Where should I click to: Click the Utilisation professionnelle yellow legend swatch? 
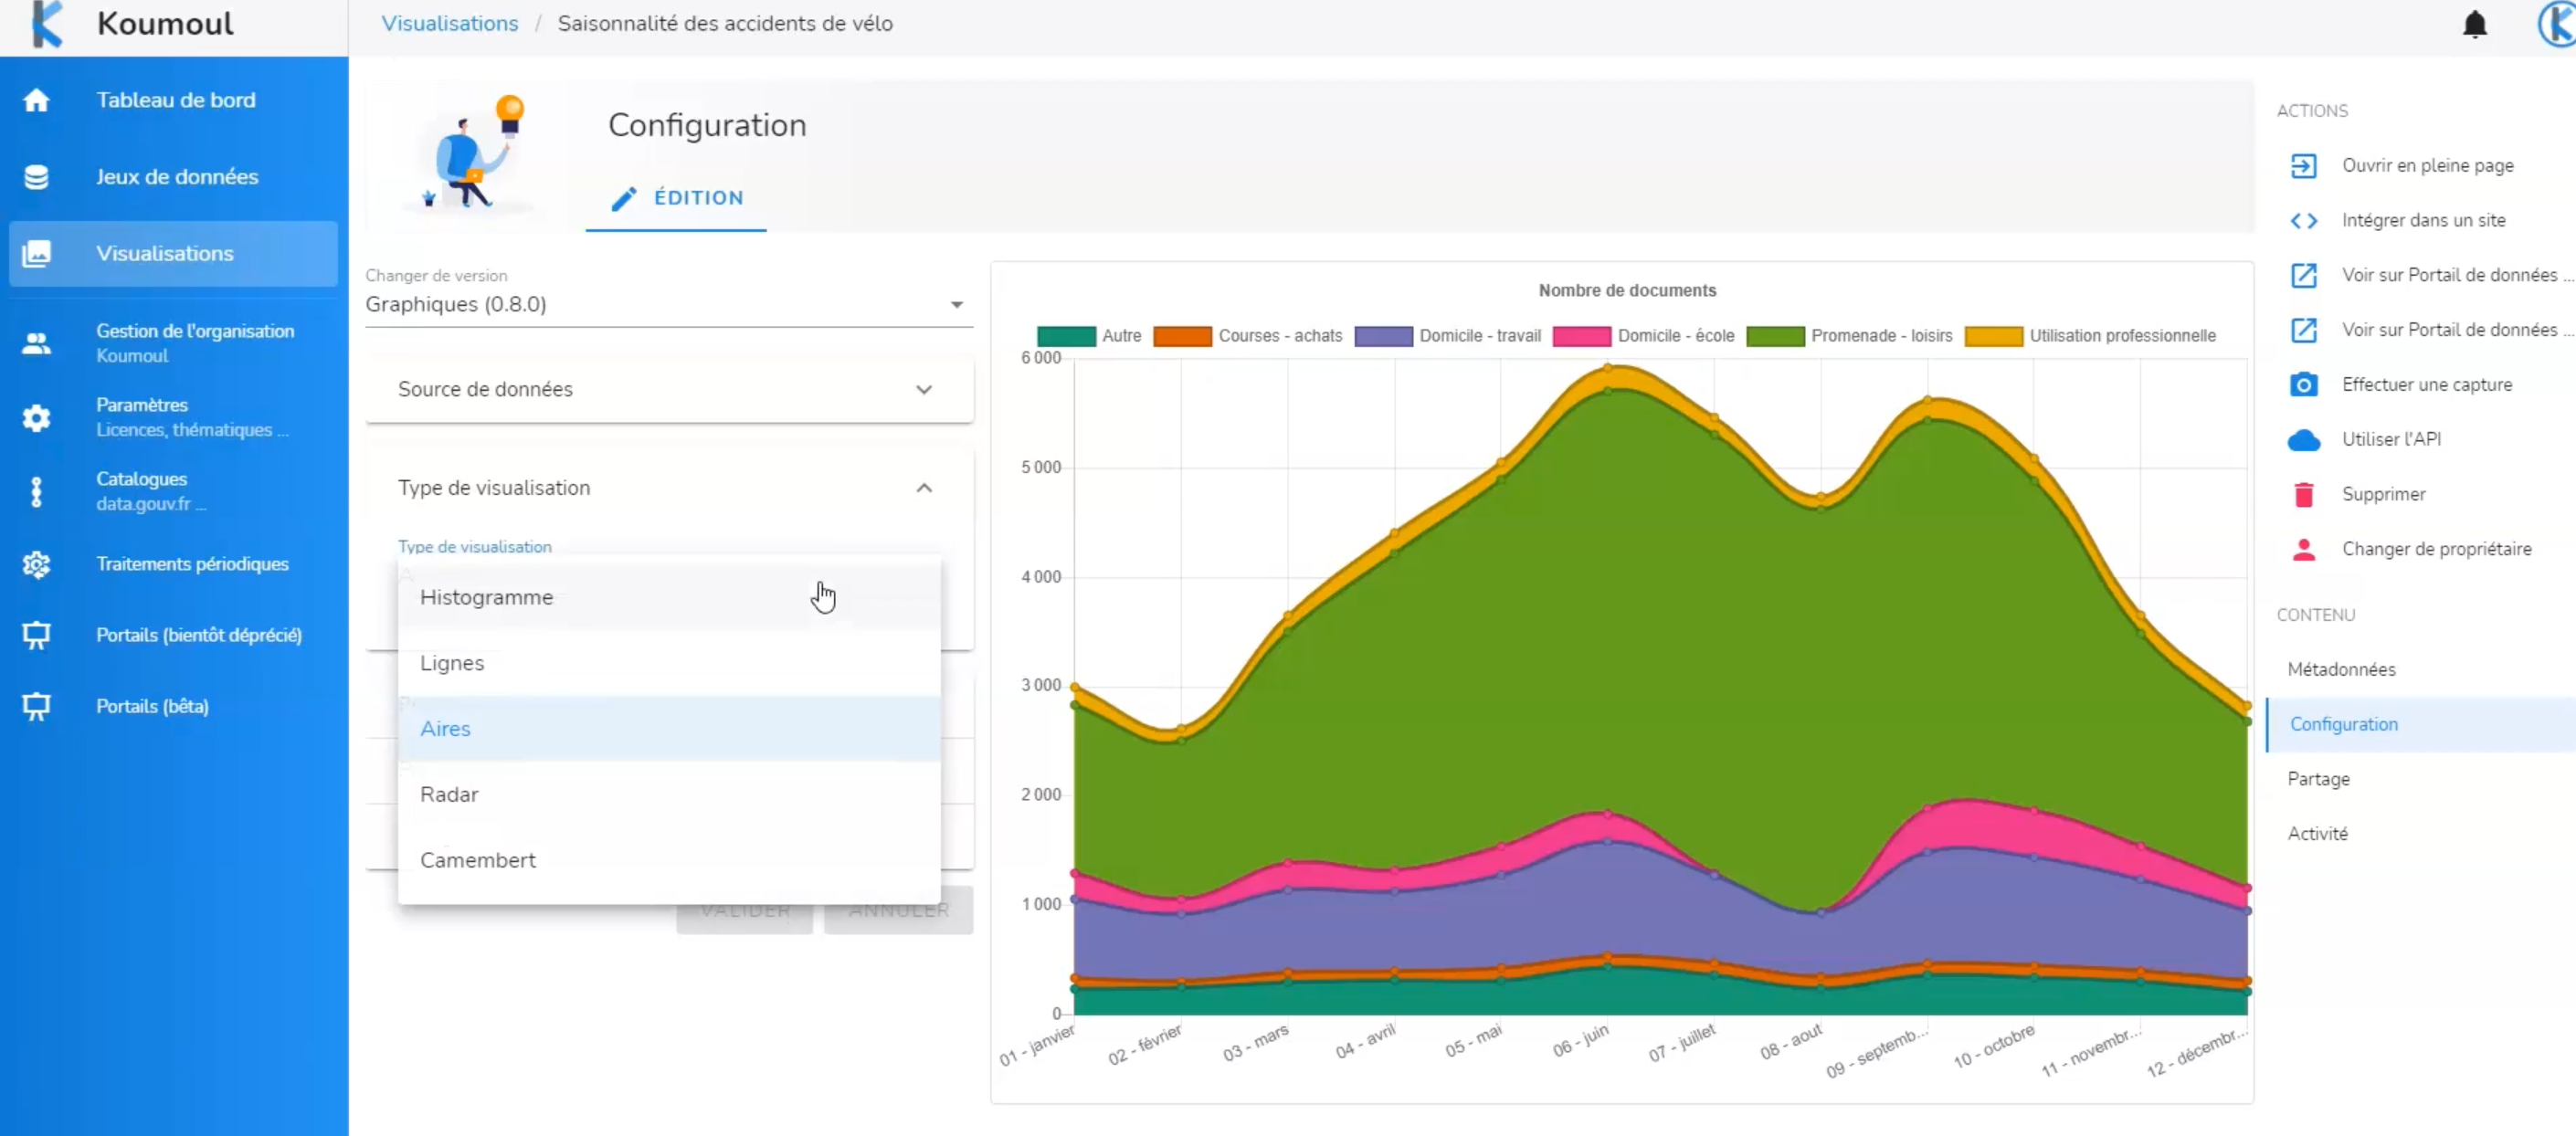click(x=1993, y=336)
